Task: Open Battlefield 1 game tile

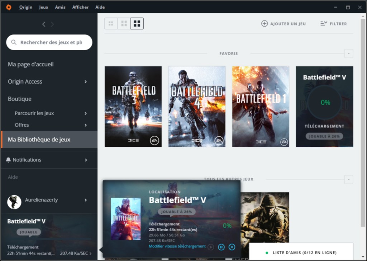Action: (261, 107)
